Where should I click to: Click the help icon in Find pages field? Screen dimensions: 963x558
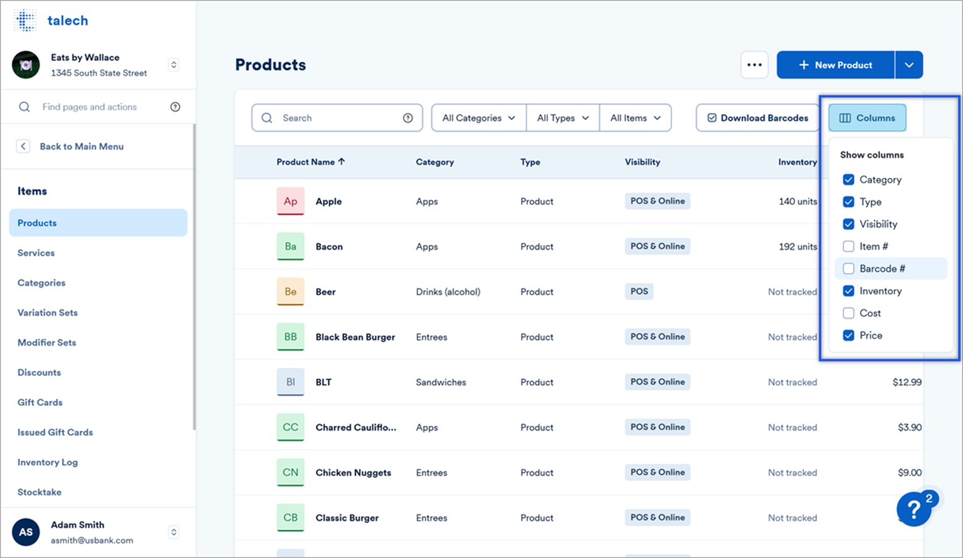click(176, 107)
